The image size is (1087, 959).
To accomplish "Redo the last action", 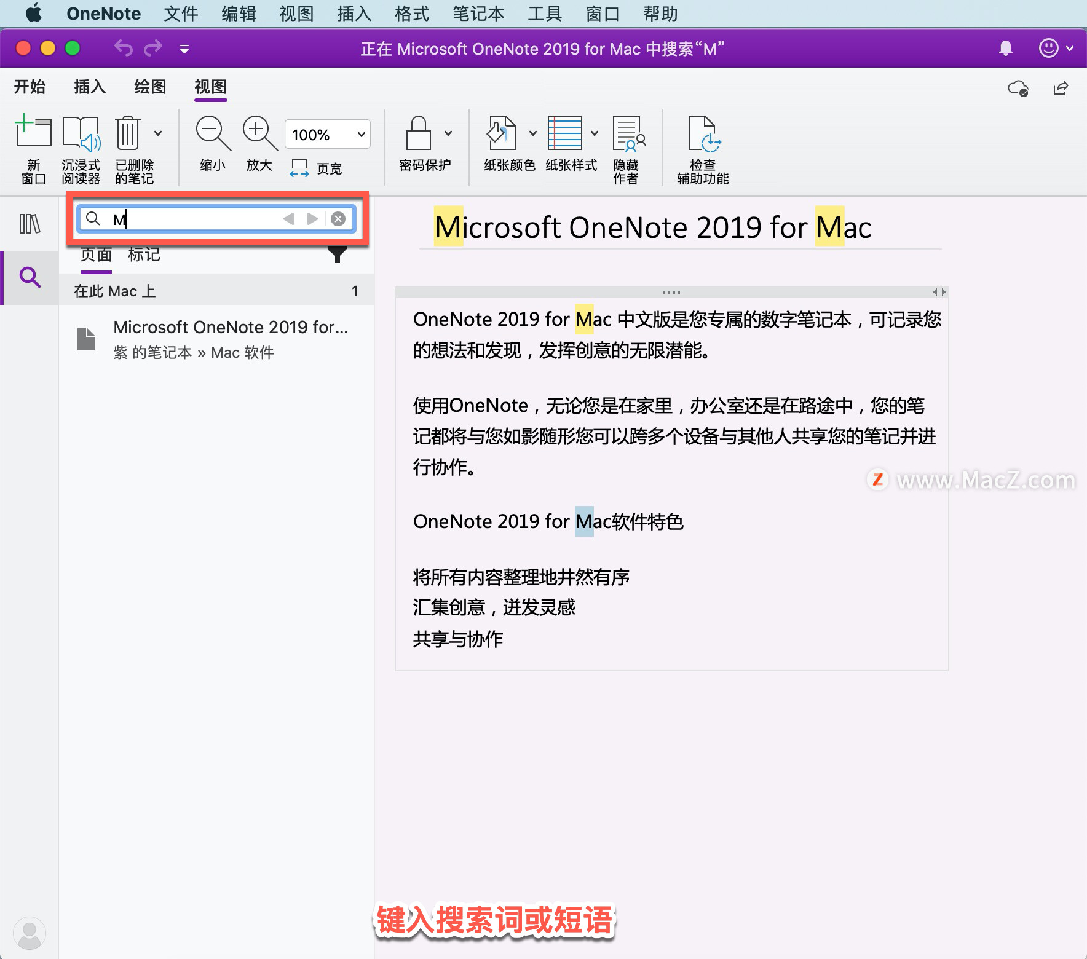I will [x=153, y=48].
